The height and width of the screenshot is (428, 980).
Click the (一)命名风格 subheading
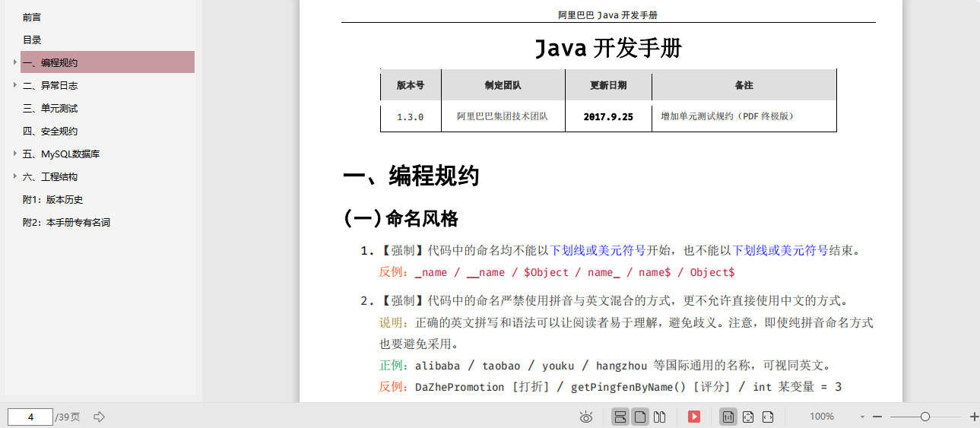(401, 219)
